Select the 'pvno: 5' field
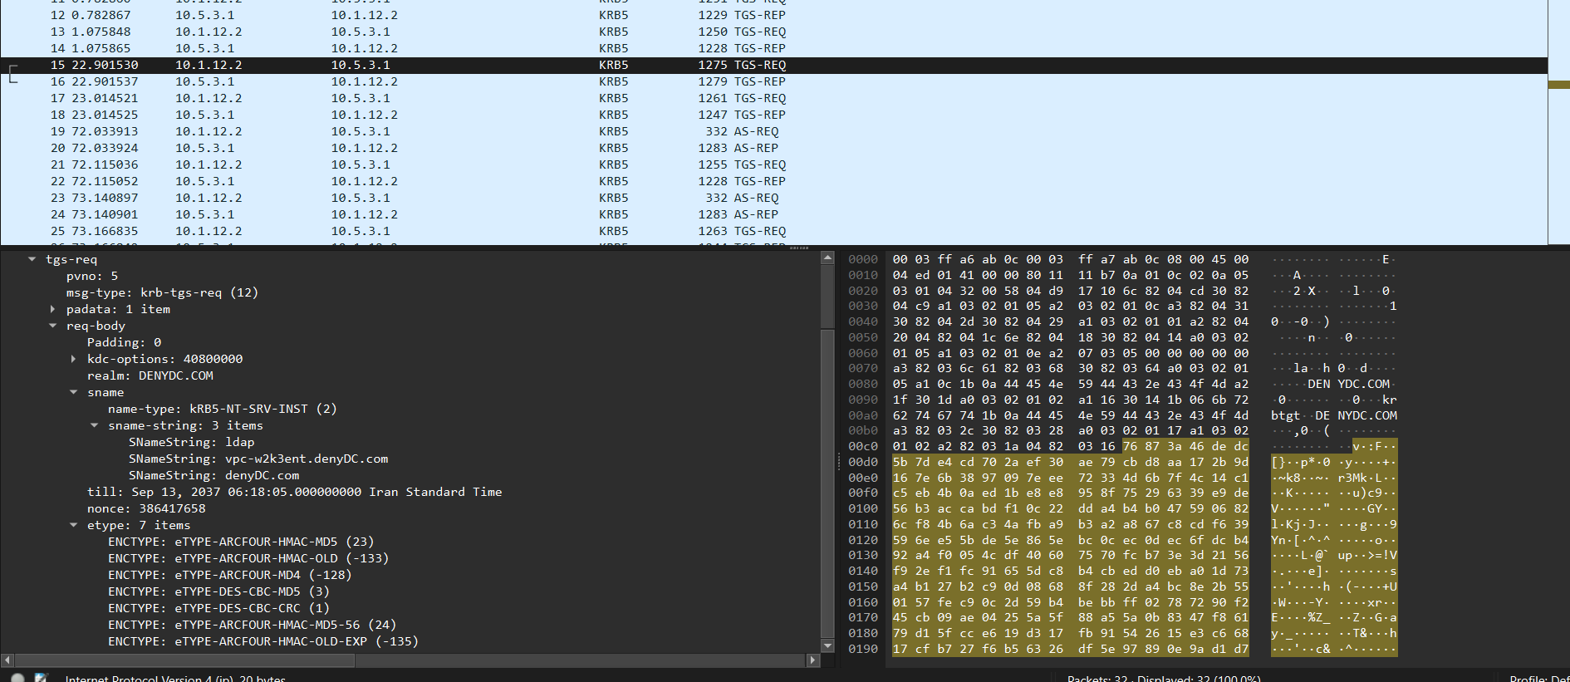 coord(92,276)
